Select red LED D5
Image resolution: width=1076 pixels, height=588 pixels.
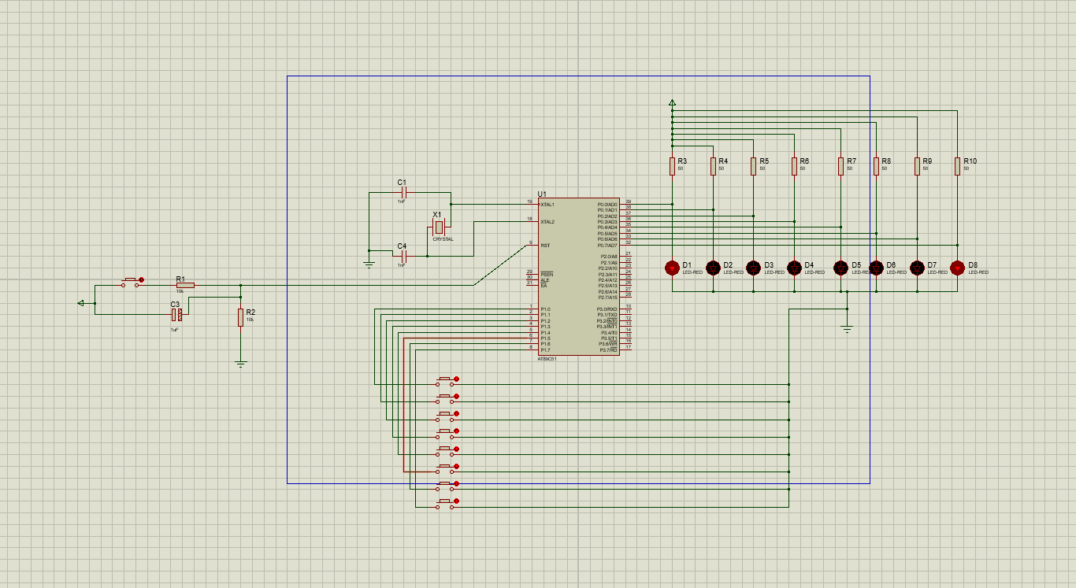click(x=841, y=268)
